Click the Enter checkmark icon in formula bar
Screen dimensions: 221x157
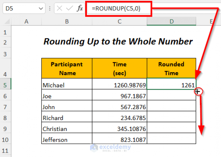pyautogui.click(x=69, y=8)
